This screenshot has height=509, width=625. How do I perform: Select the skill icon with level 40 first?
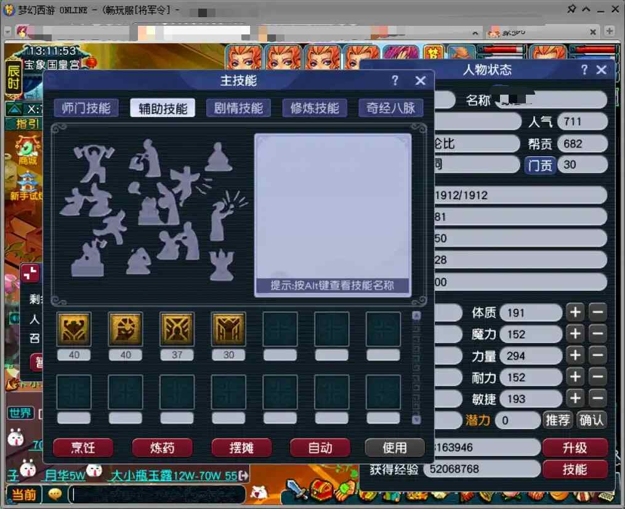click(x=74, y=329)
